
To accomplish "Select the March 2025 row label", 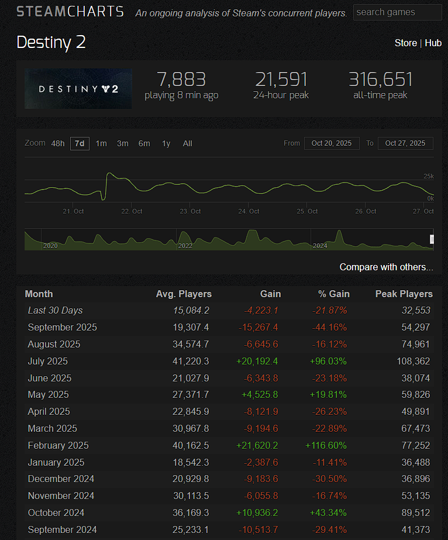I will coord(52,428).
